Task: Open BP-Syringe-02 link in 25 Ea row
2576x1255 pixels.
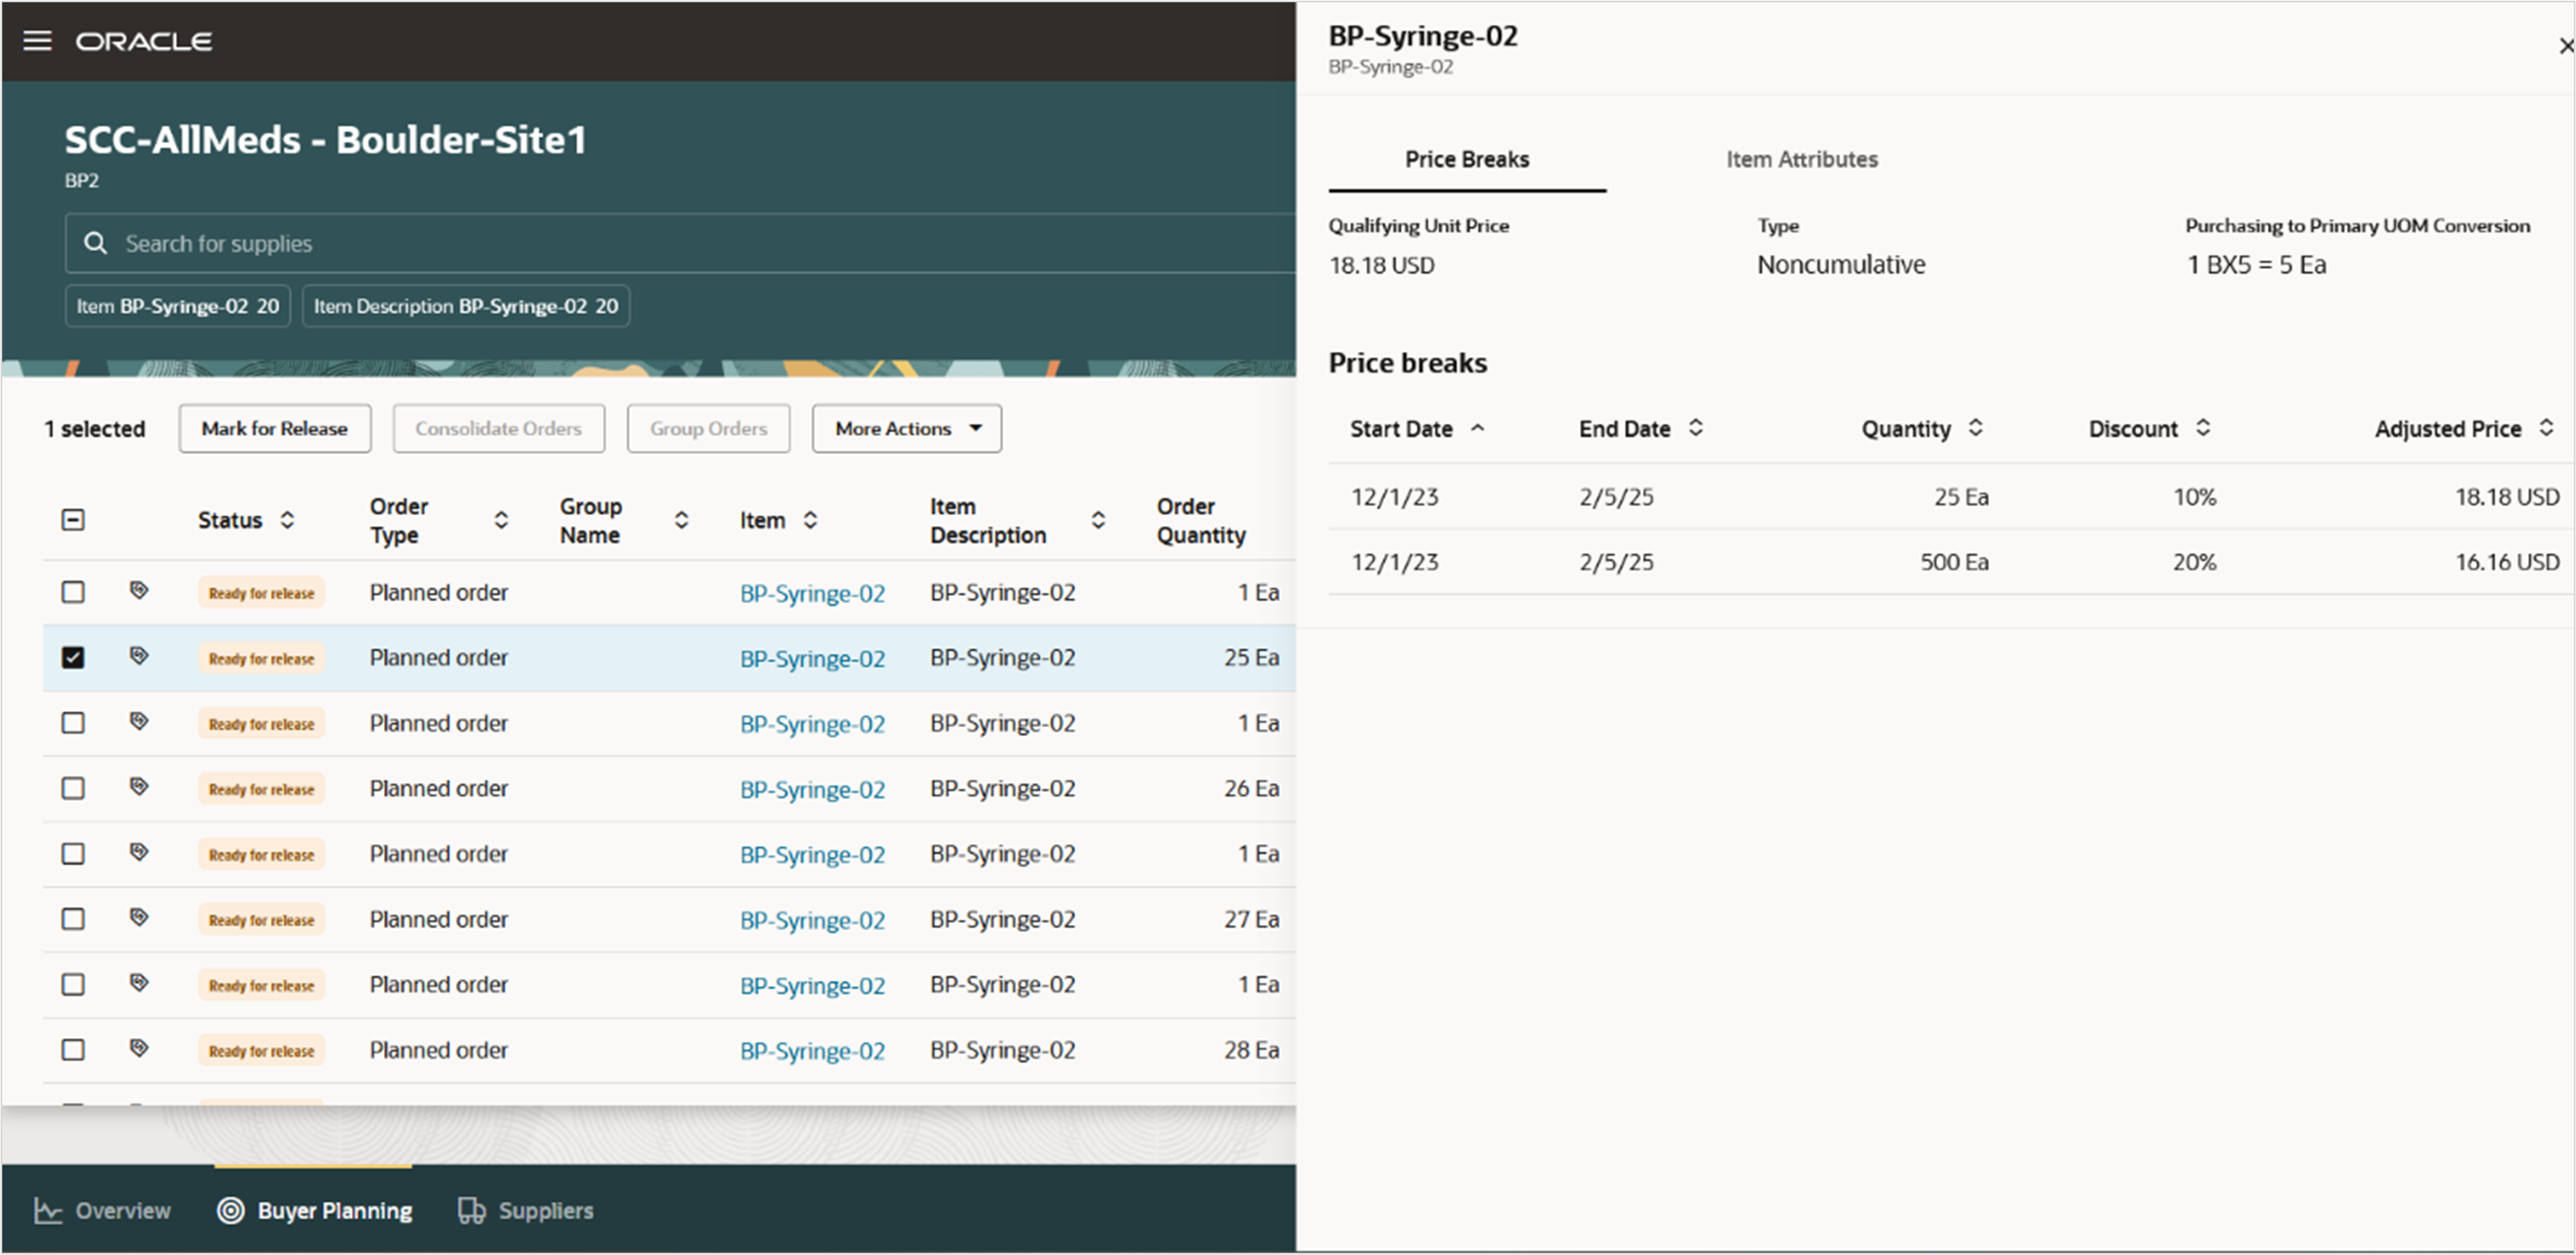Action: point(812,659)
